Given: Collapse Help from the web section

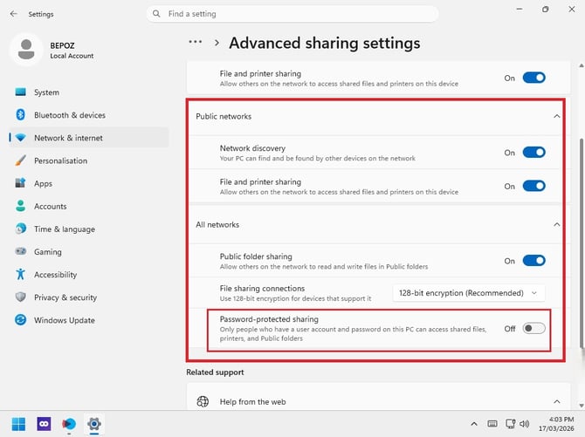Looking at the screenshot, I should (557, 401).
